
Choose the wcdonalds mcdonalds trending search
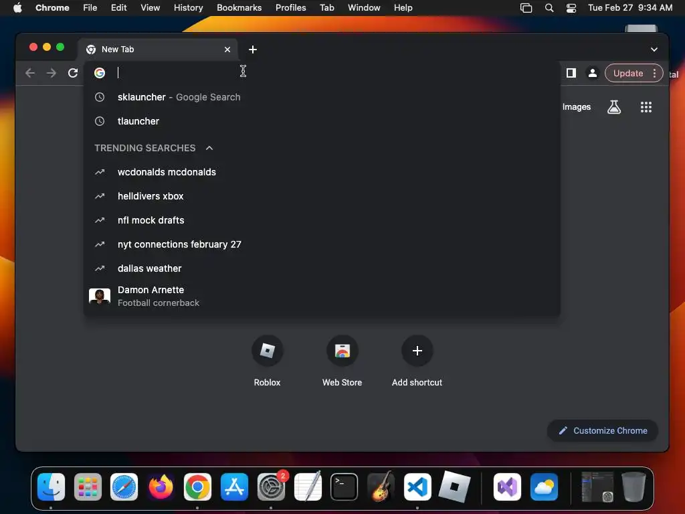point(322,172)
